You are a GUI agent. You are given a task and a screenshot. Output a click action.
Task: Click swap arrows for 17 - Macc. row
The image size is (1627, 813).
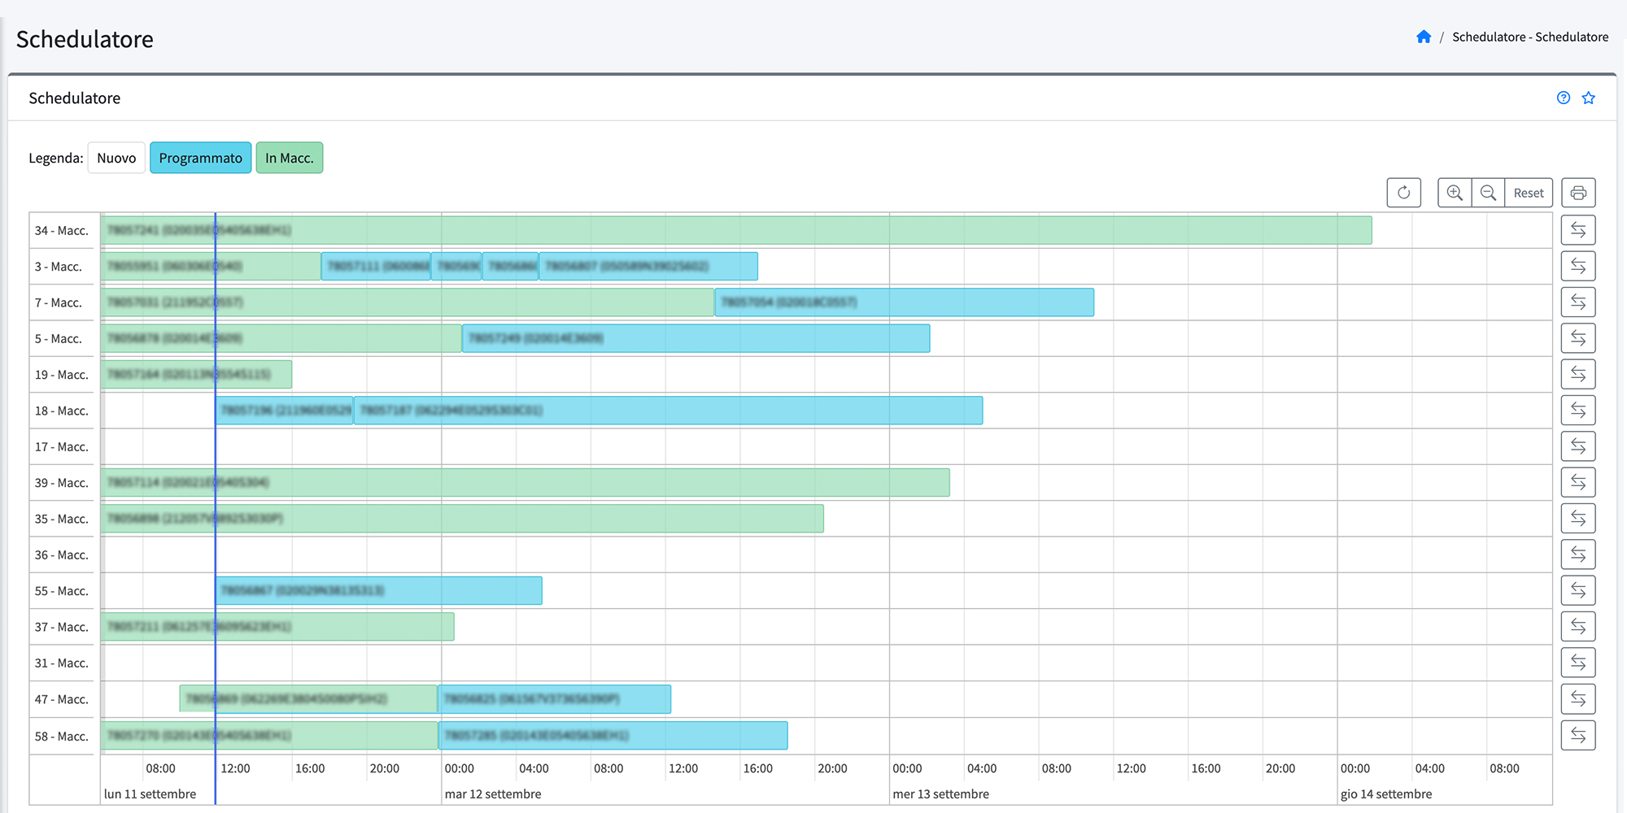click(x=1577, y=446)
